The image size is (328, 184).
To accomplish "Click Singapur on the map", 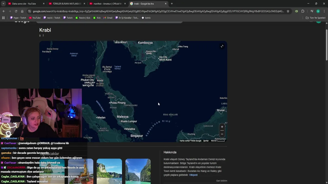I will click(x=137, y=136).
